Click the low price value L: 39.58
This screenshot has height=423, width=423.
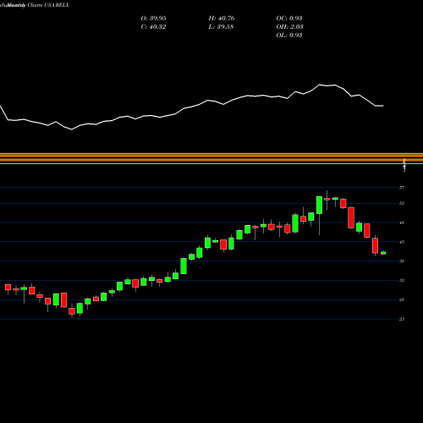(x=221, y=27)
